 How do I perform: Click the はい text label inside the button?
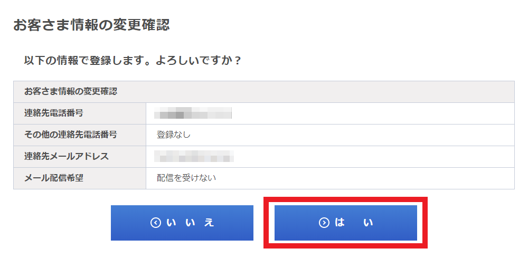click(x=354, y=223)
